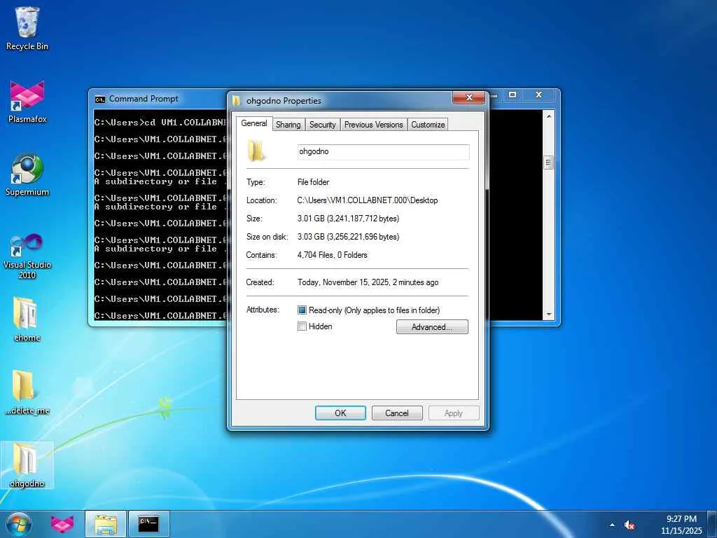
Task: Open the Customize tab
Action: [x=428, y=125]
